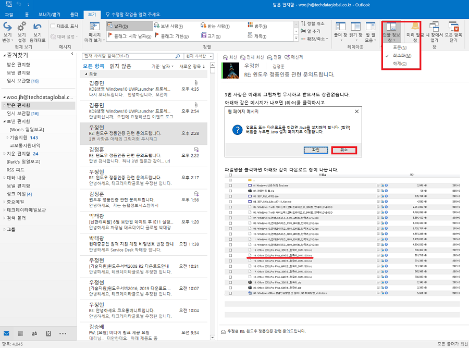Show 모든 항목 messages filter
This screenshot has height=348, width=469.
click(94, 66)
